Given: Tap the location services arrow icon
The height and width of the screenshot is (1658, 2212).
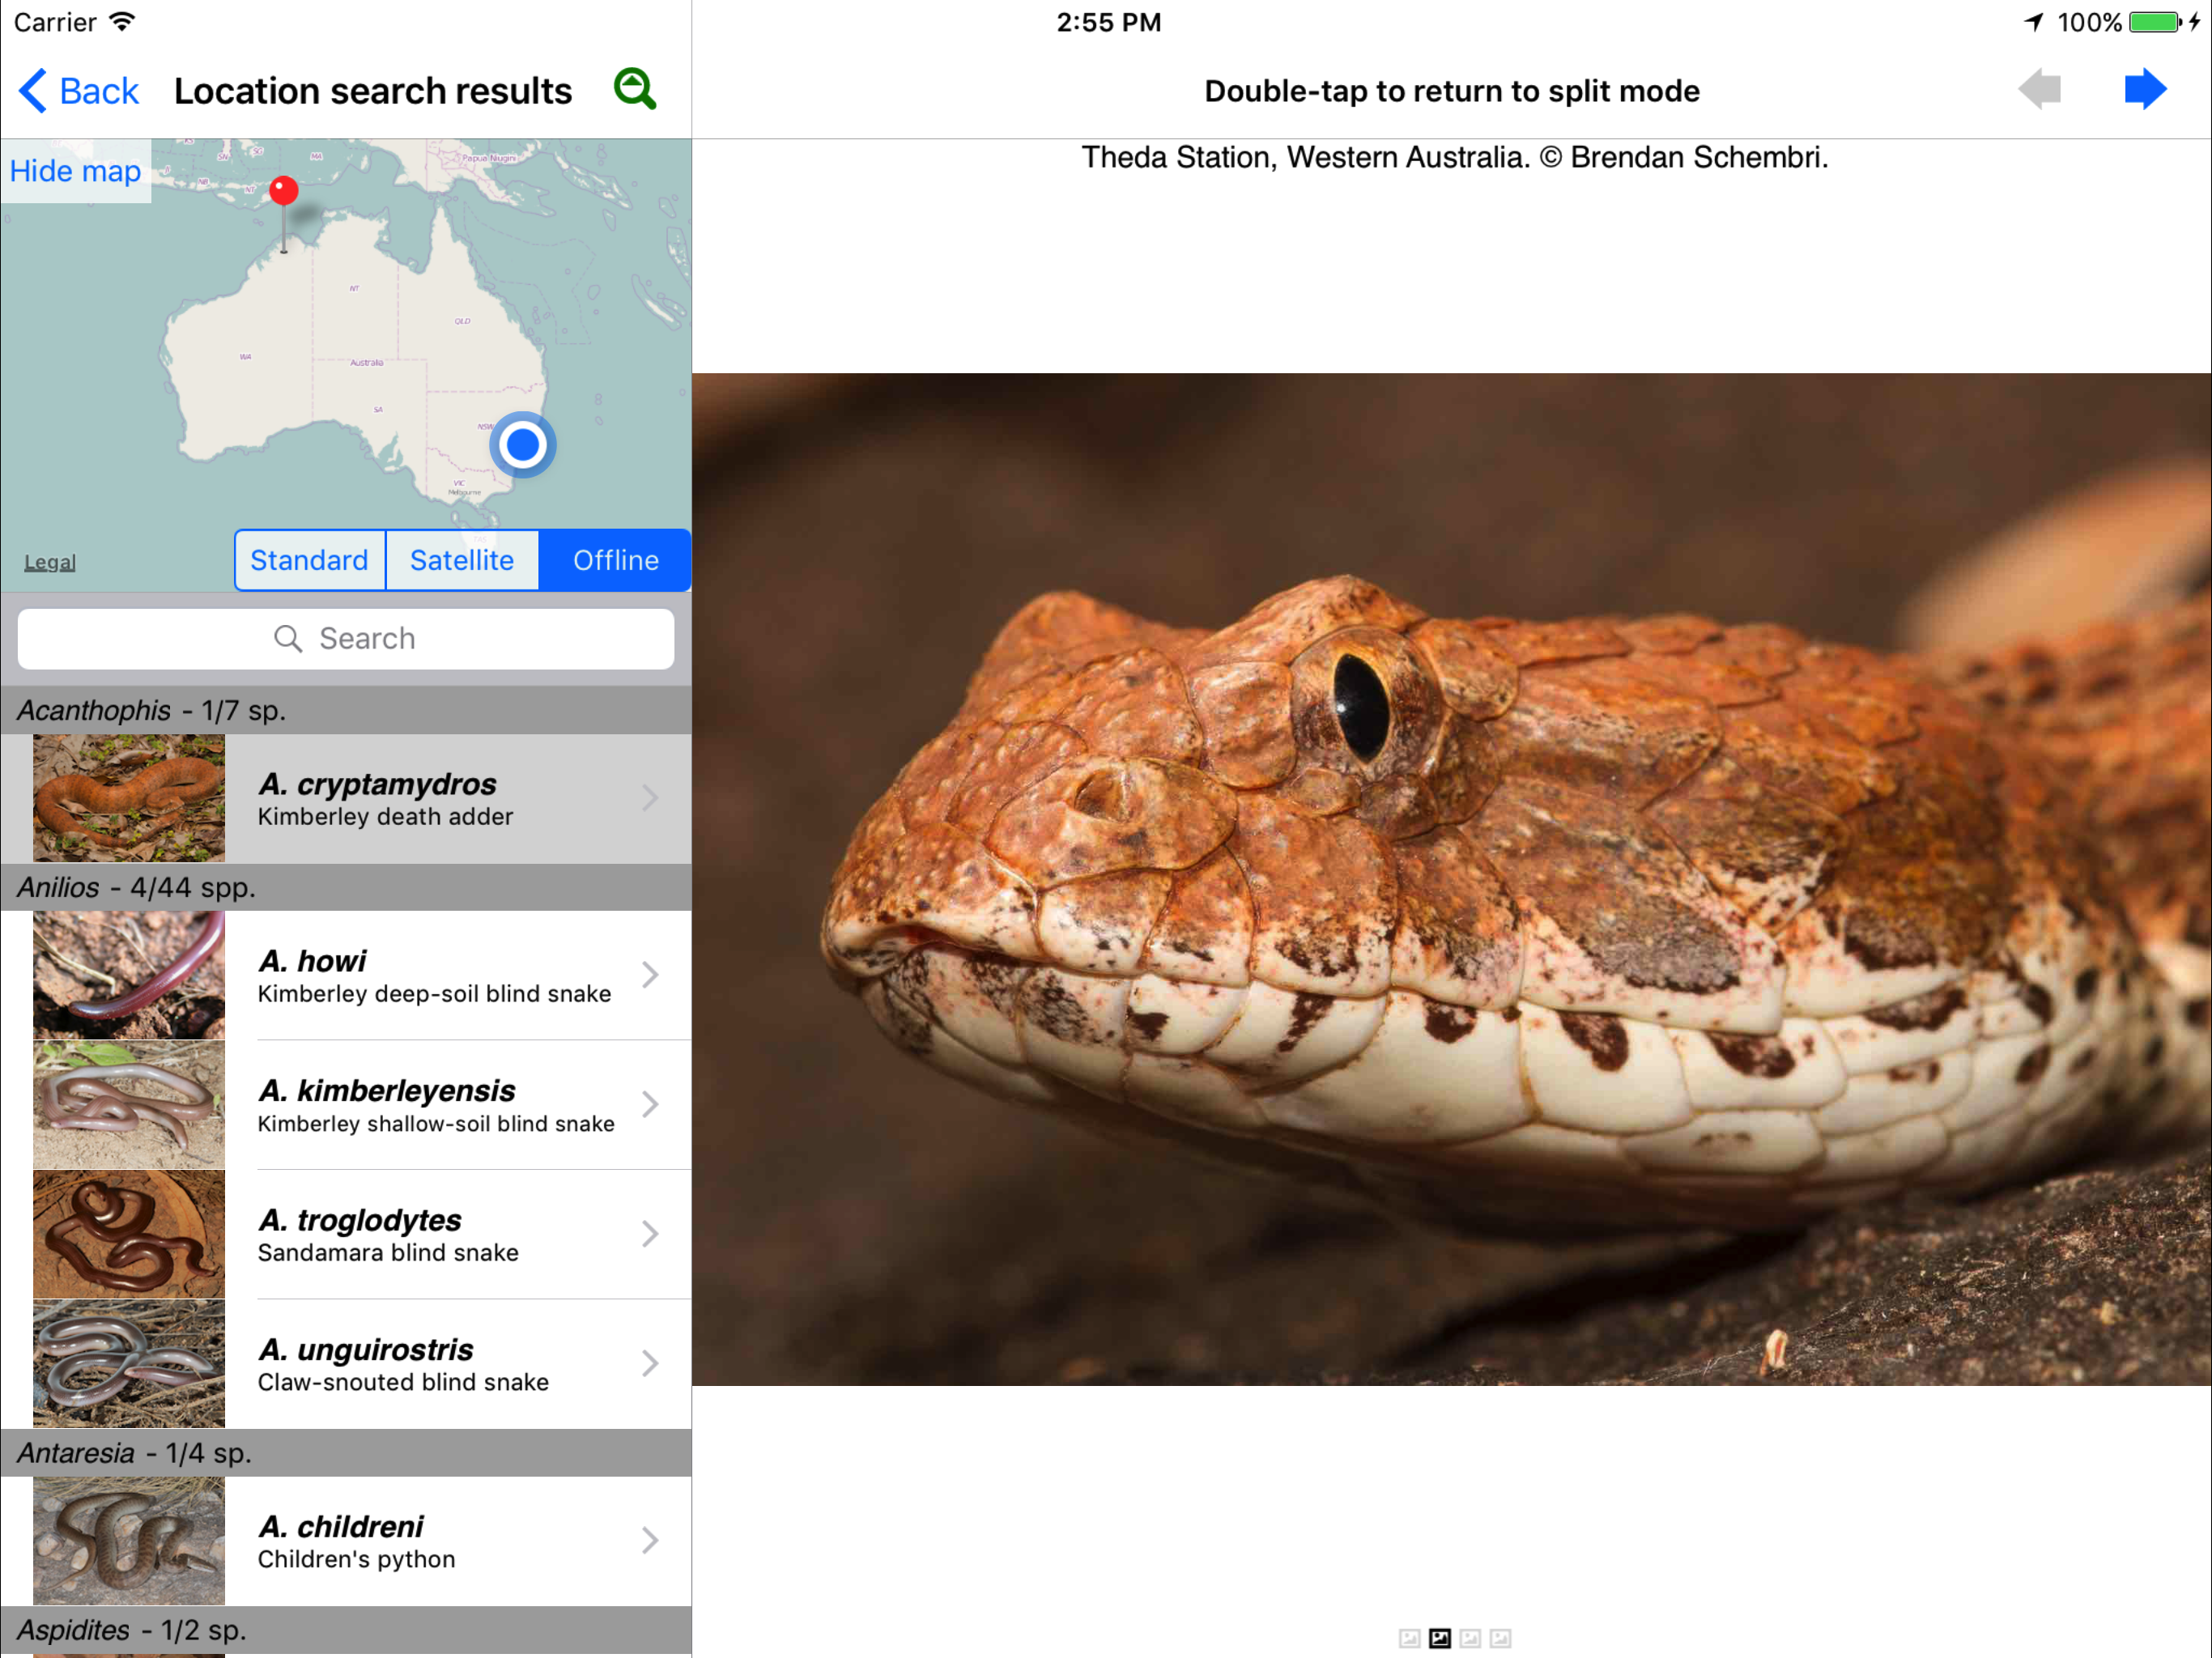Looking at the screenshot, I should tap(2033, 22).
